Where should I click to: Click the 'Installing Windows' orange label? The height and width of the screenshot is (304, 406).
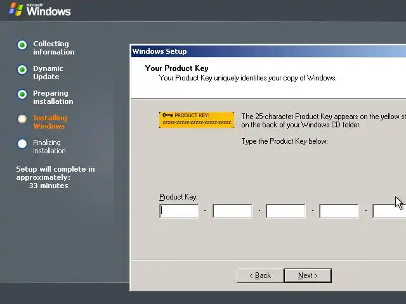[50, 122]
